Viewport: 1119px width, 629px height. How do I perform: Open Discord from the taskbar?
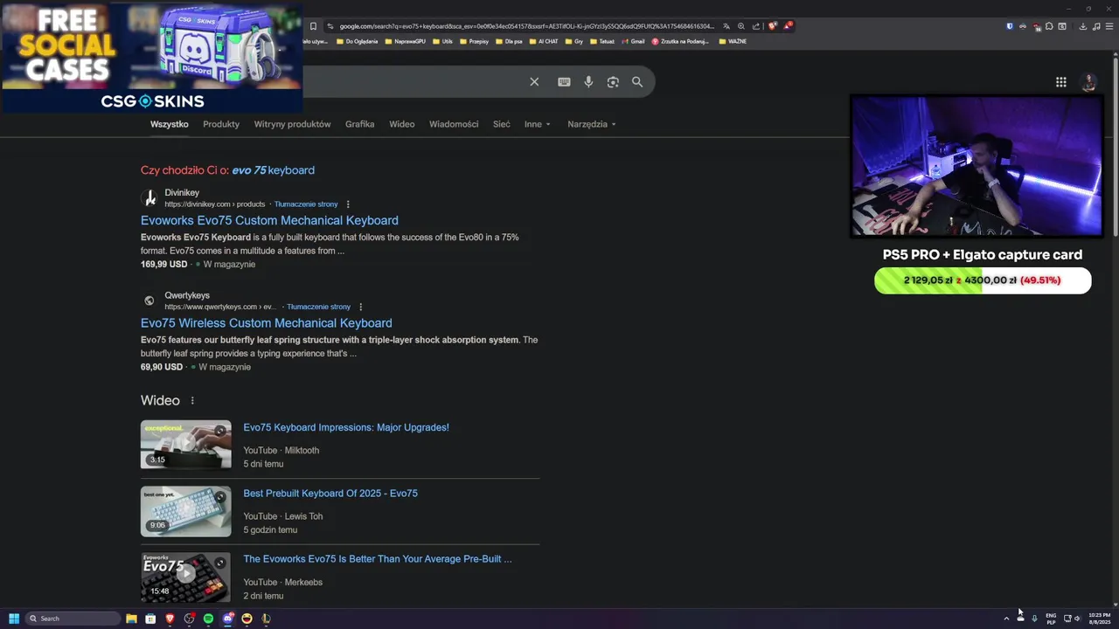pos(227,619)
